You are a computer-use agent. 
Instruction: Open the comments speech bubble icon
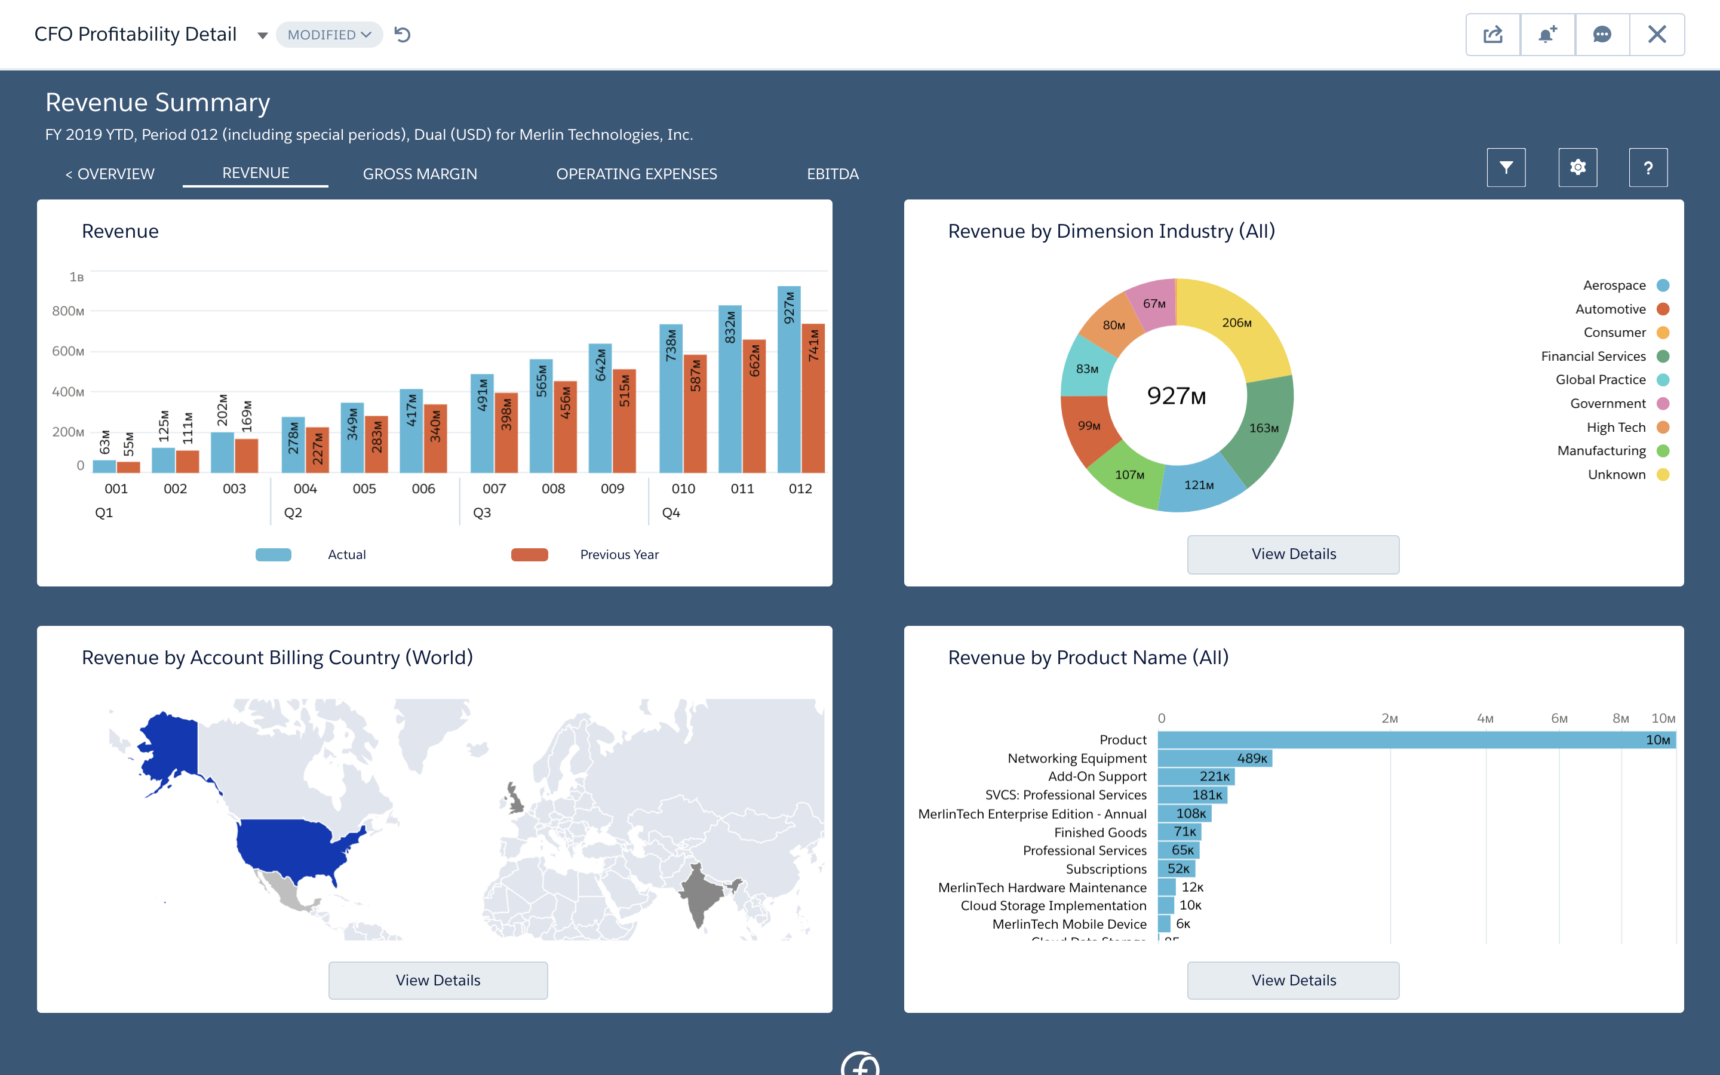pos(1602,34)
